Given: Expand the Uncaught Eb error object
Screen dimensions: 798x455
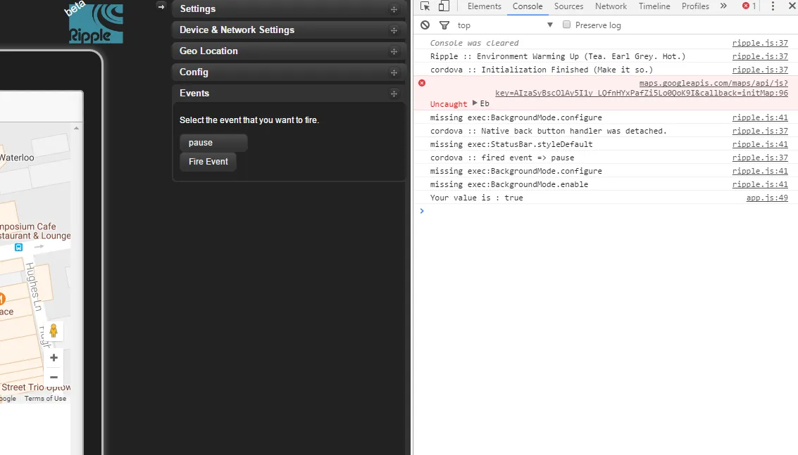Looking at the screenshot, I should (x=475, y=103).
